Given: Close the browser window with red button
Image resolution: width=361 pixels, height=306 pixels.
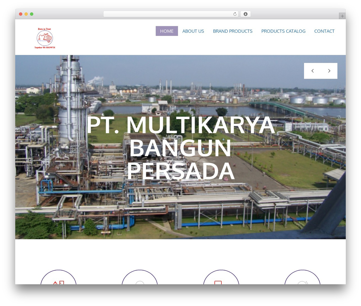Looking at the screenshot, I should click(x=21, y=14).
